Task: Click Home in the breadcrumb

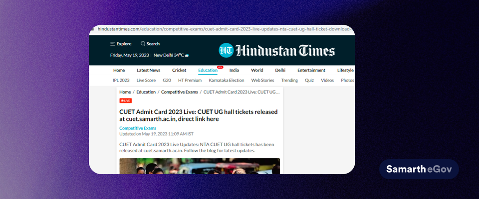Action: pyautogui.click(x=125, y=92)
